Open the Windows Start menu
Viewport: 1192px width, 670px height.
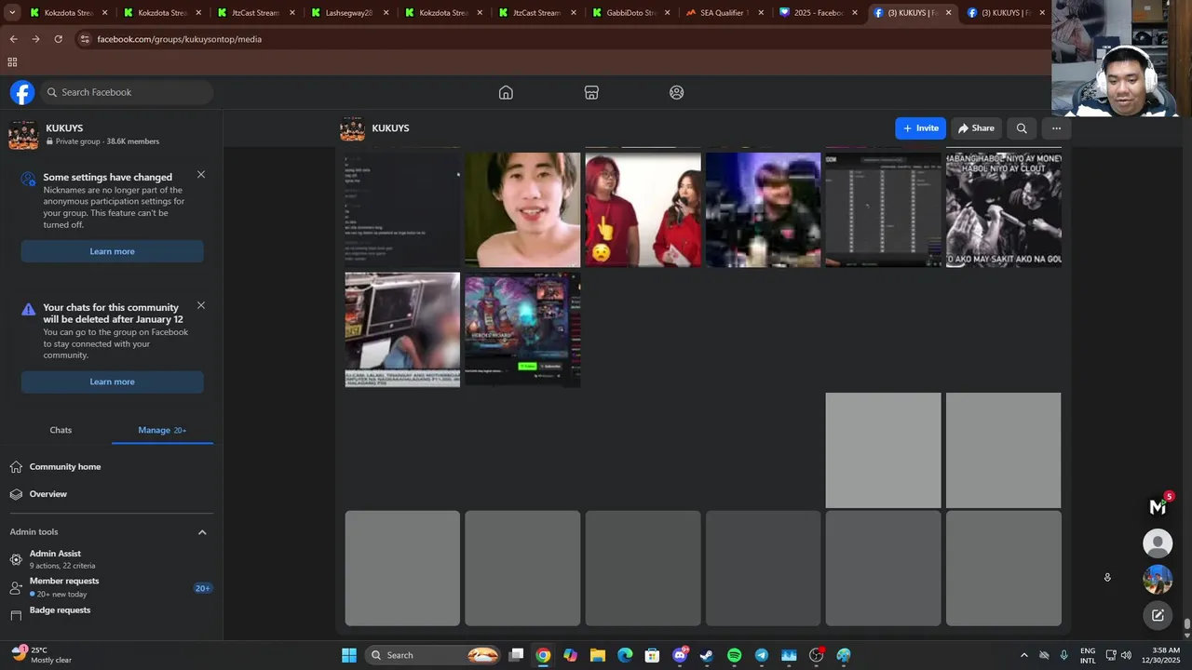349,655
